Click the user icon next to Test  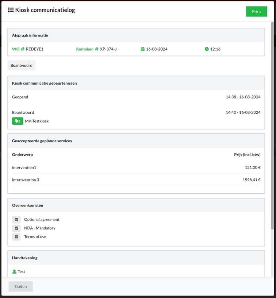click(x=14, y=272)
